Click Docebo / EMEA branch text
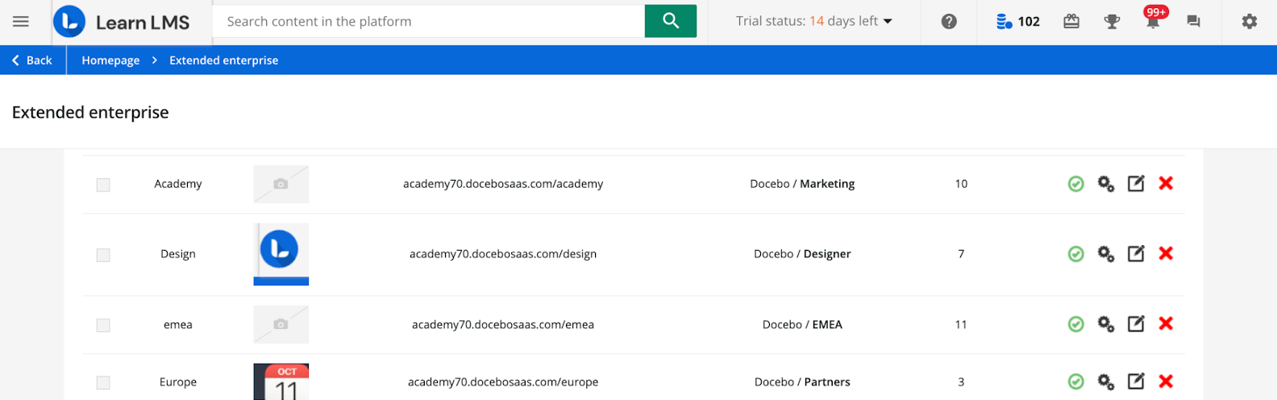The image size is (1277, 400). [802, 325]
